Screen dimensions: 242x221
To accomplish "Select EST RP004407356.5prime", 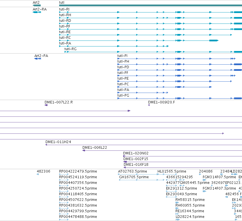I will [x=78, y=183].
